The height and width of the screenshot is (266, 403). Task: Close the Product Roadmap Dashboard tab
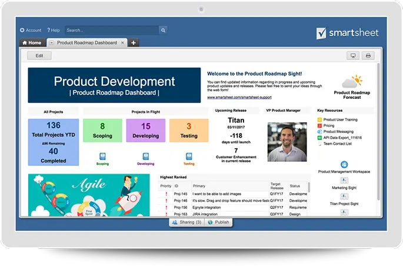(x=123, y=43)
